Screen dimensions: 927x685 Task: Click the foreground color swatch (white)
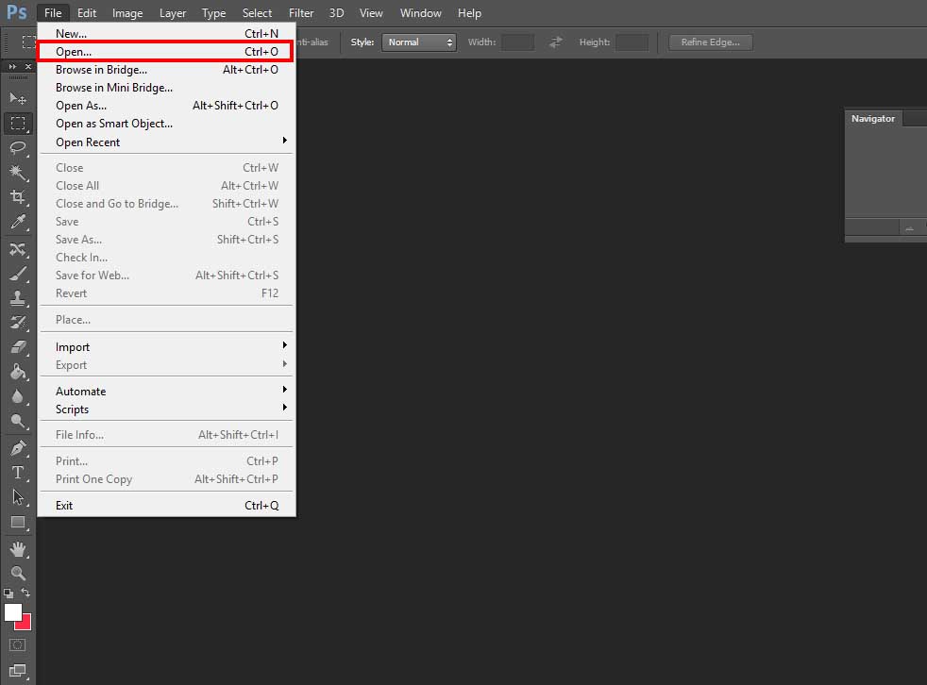12,612
